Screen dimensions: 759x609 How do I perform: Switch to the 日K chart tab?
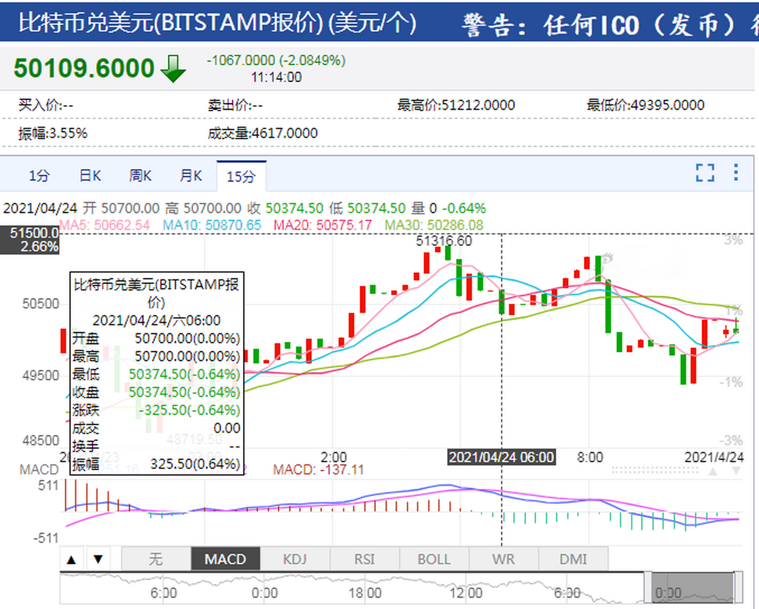[x=90, y=176]
